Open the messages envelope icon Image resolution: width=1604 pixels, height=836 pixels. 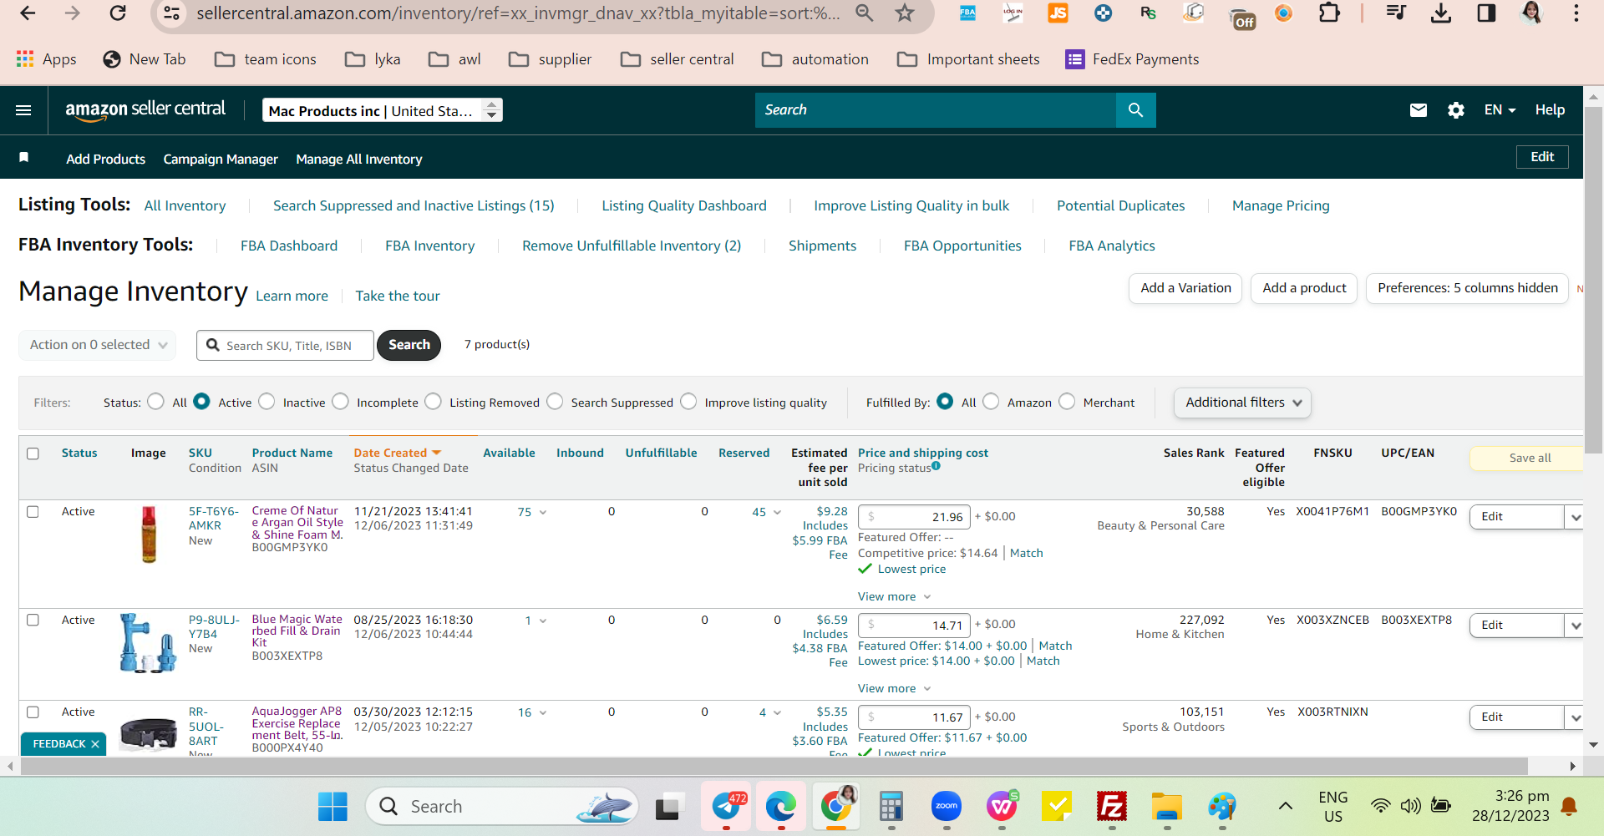tap(1419, 110)
